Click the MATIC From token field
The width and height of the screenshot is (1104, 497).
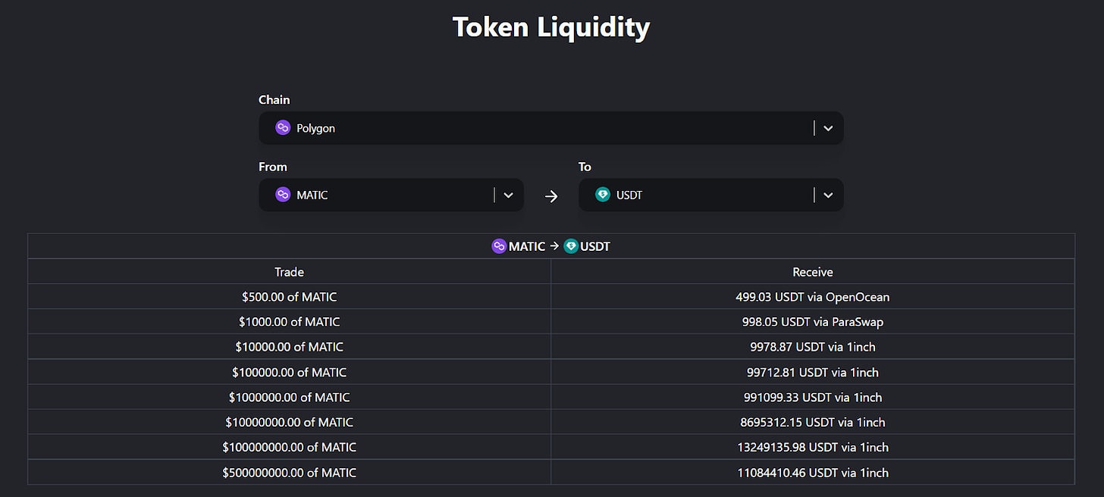tap(379, 195)
